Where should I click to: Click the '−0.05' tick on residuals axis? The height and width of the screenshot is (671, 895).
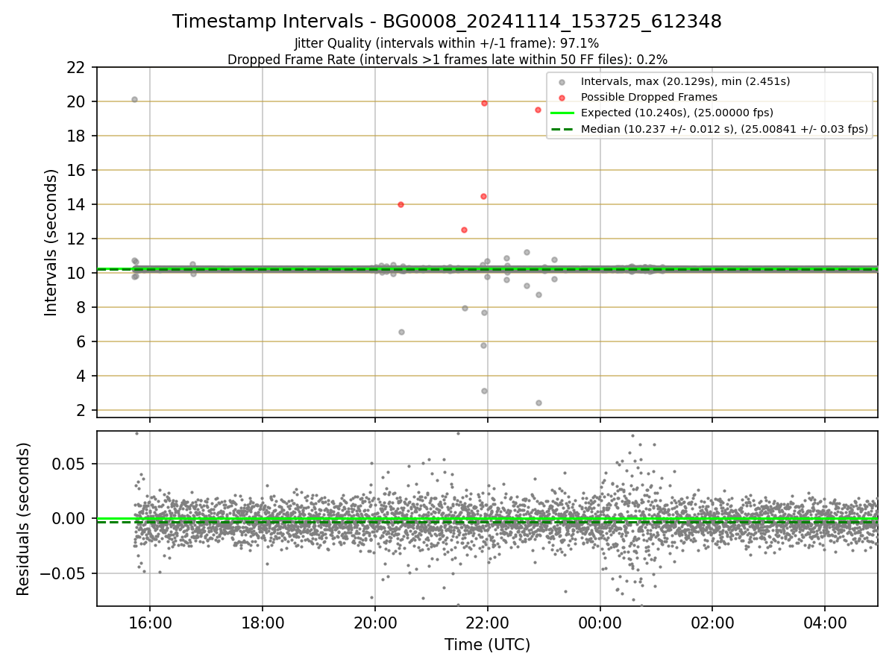[x=63, y=573]
